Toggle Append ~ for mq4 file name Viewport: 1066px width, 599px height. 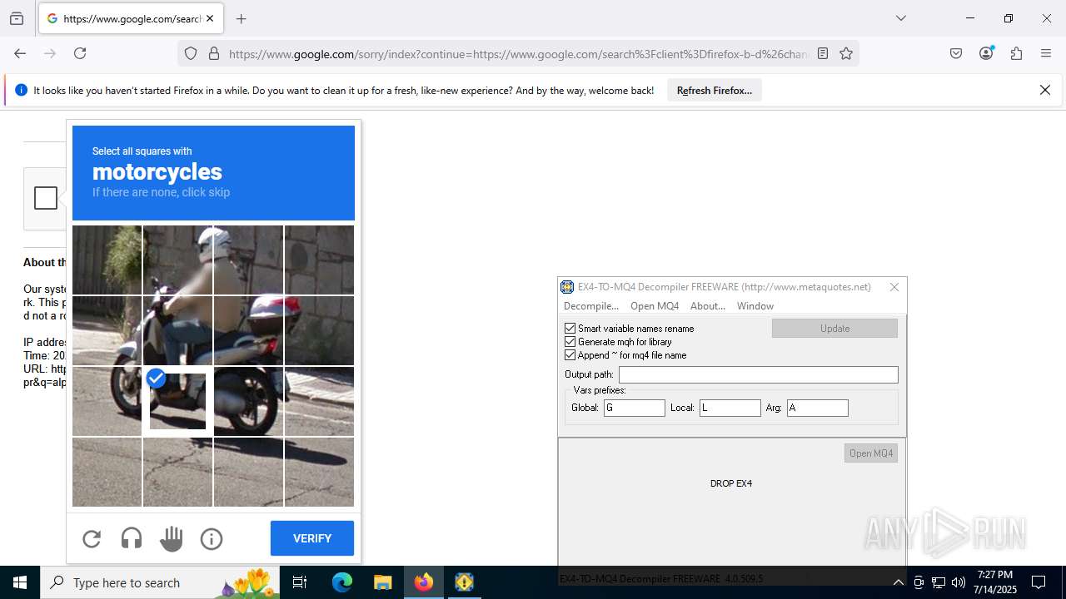570,355
